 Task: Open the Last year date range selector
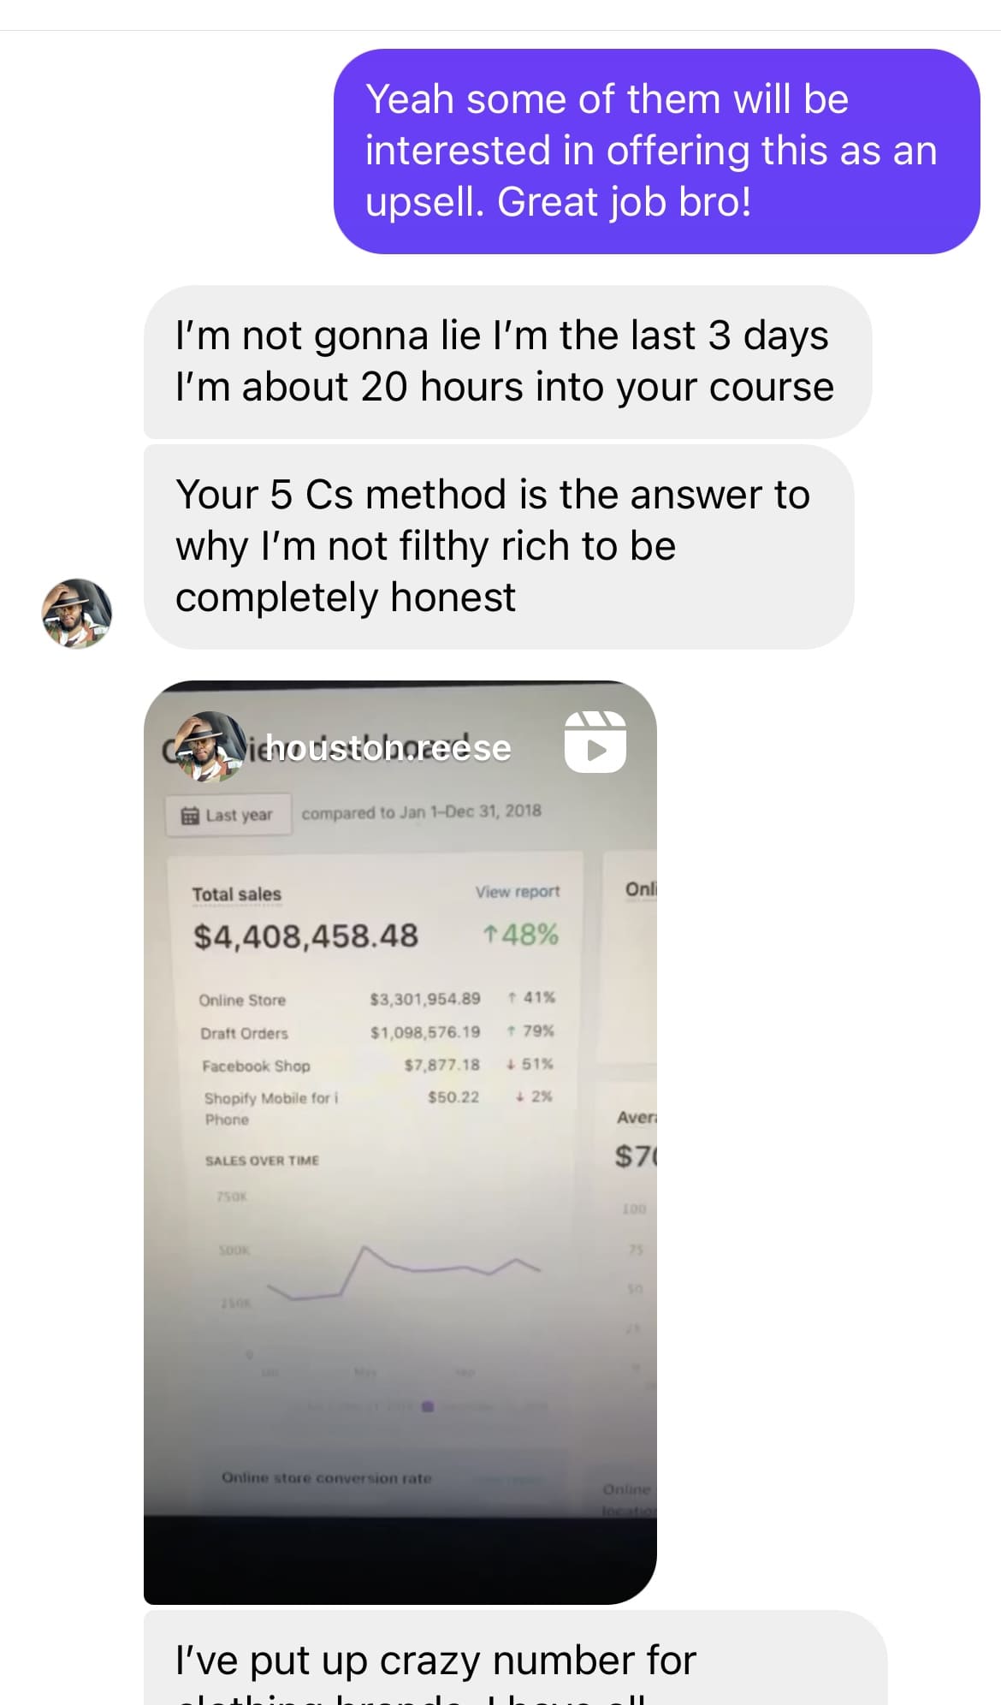click(x=228, y=815)
